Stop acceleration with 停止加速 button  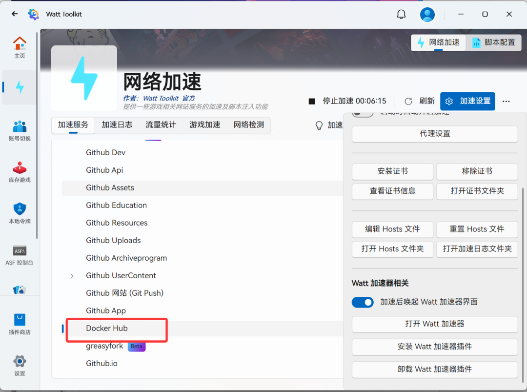tap(347, 101)
